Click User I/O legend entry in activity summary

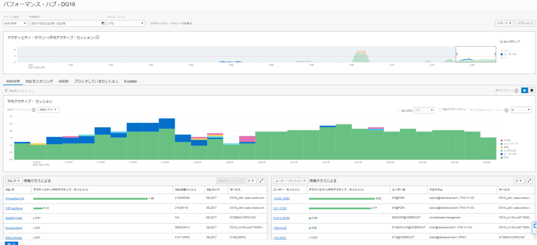pos(508,54)
